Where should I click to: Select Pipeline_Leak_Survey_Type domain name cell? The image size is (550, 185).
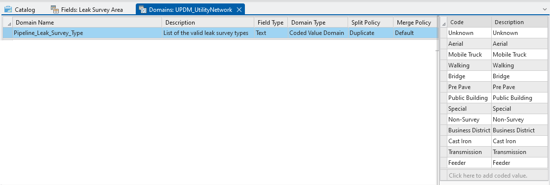point(87,33)
